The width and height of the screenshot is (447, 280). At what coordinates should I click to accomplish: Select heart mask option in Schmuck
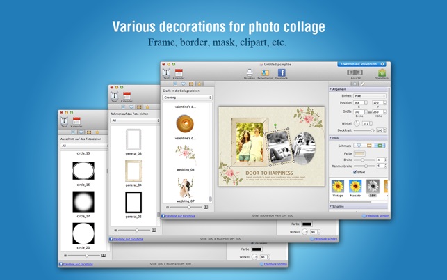point(359,146)
